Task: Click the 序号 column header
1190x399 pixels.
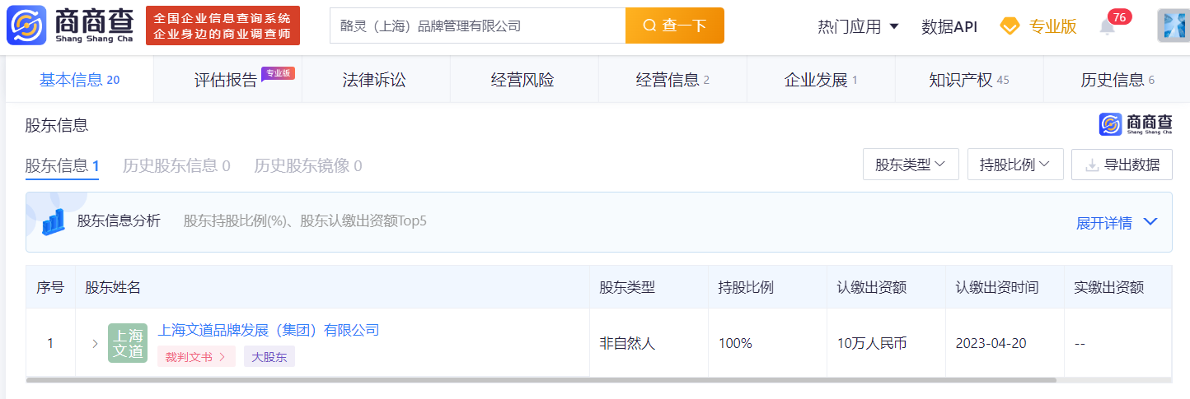Action: (50, 287)
